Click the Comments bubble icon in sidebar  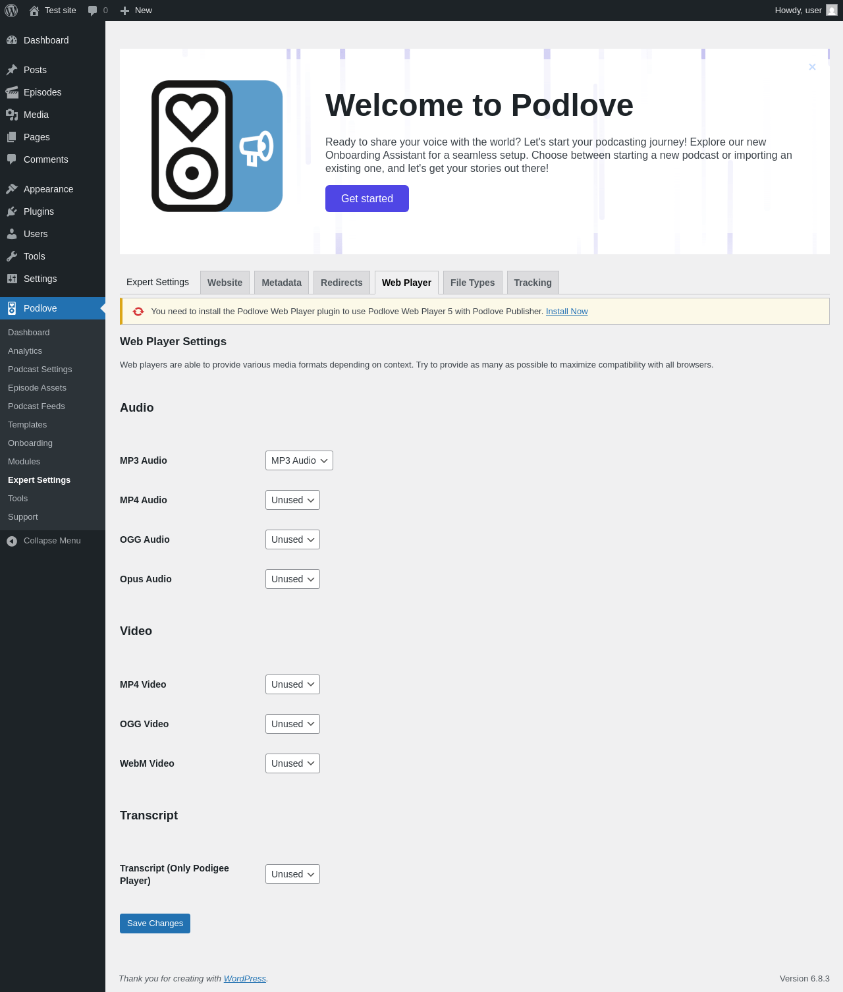pos(12,159)
